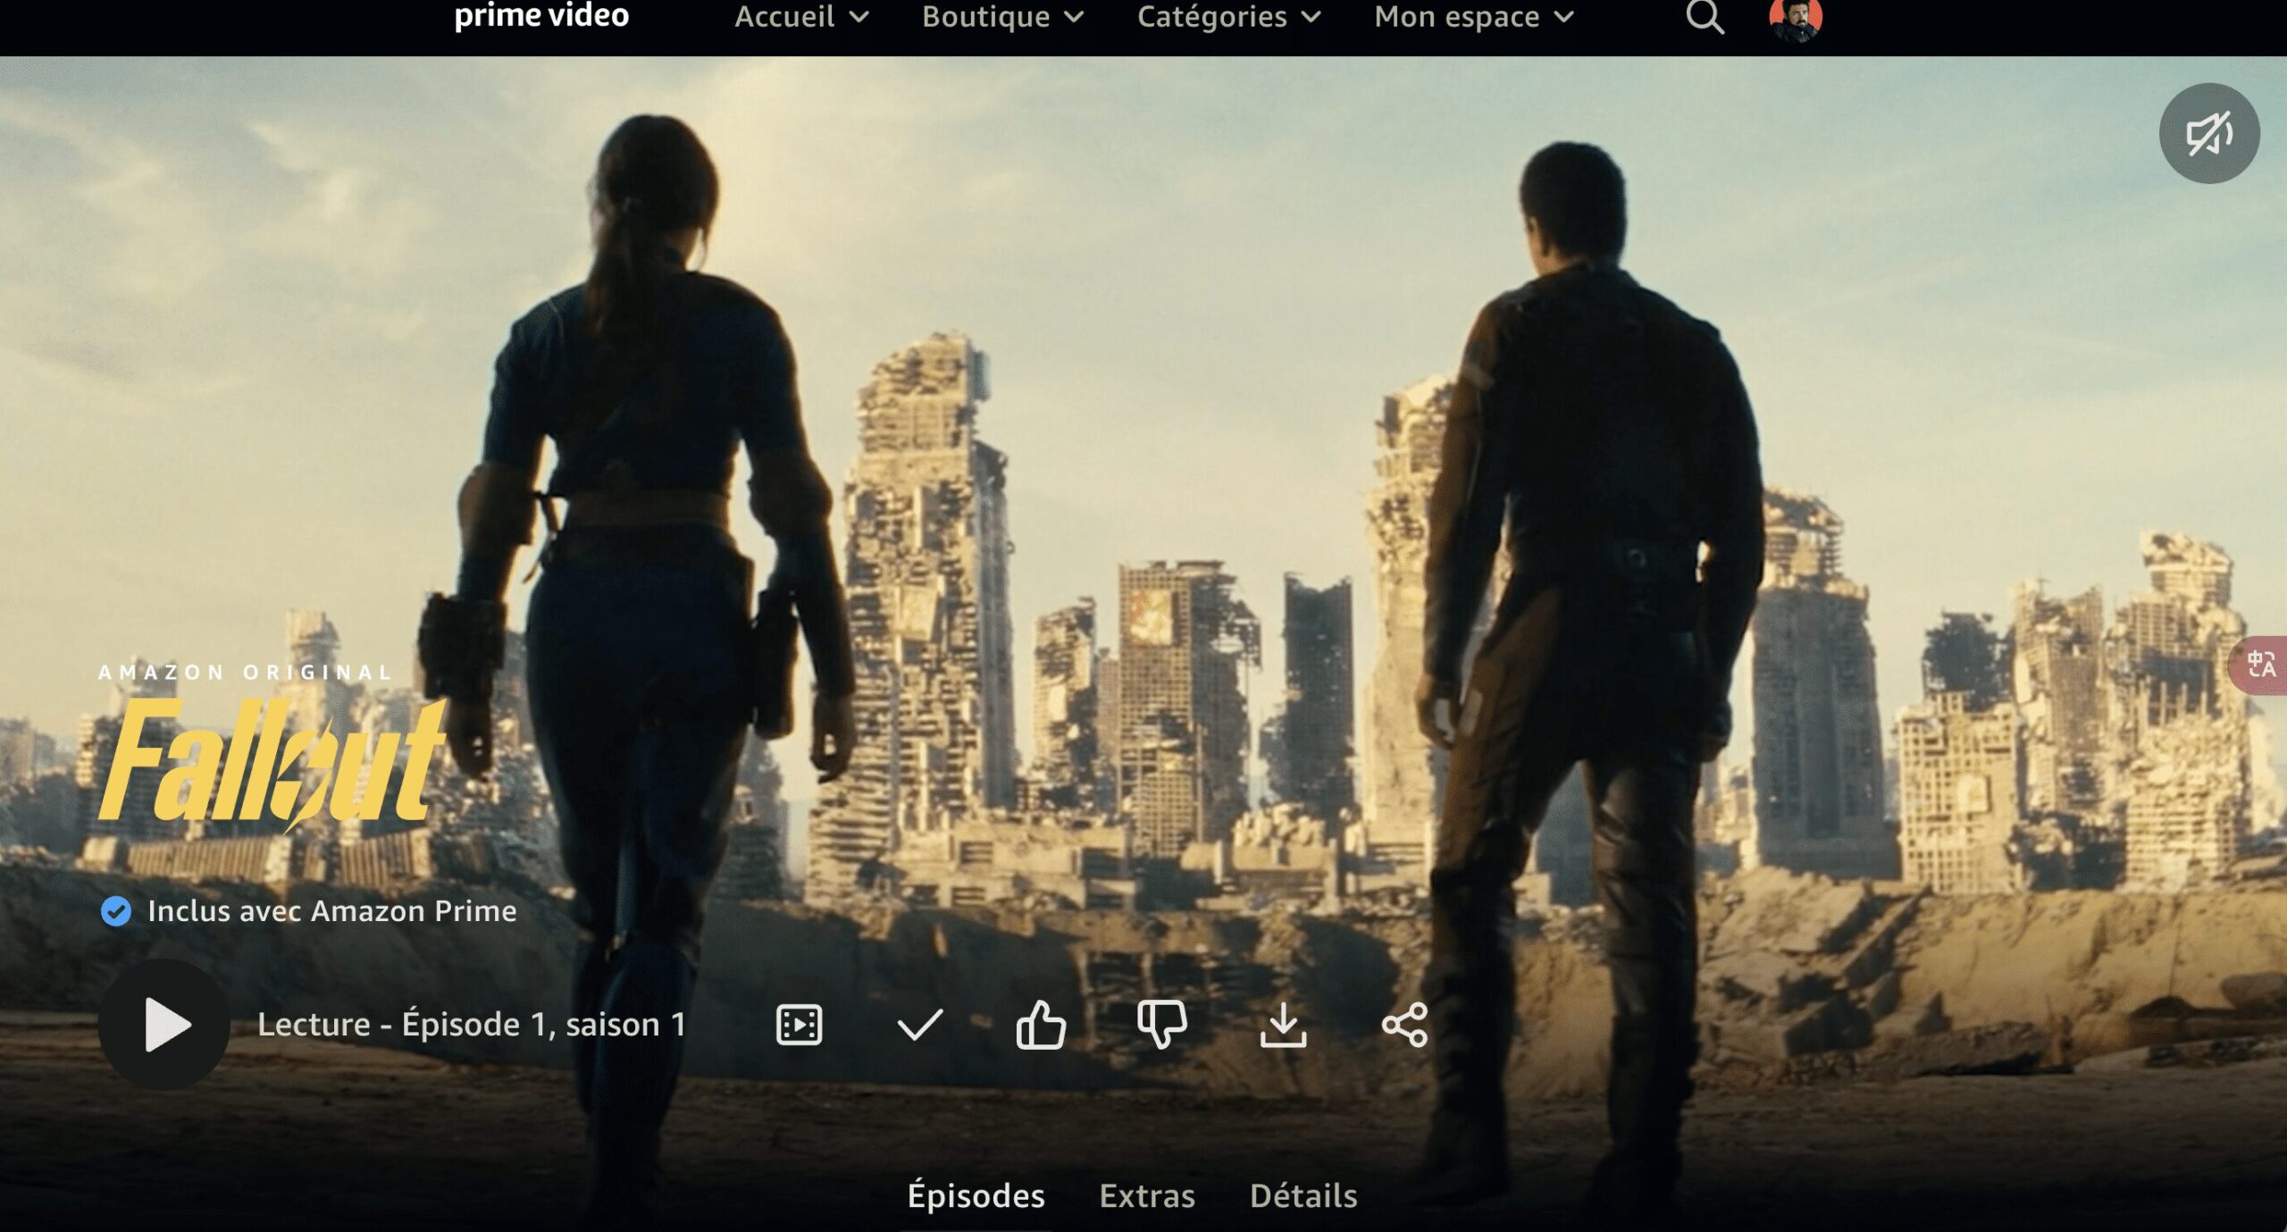Download the episode with the download icon
Screen dimensions: 2287x1232
[1283, 1025]
